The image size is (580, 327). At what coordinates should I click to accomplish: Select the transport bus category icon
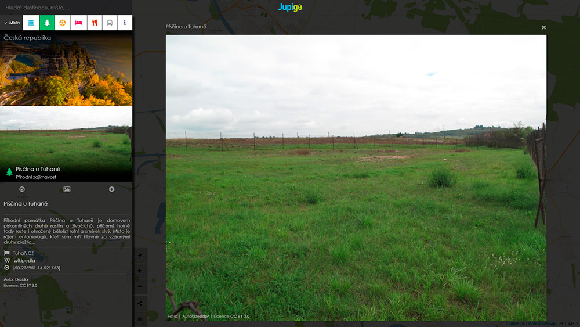[x=110, y=23]
